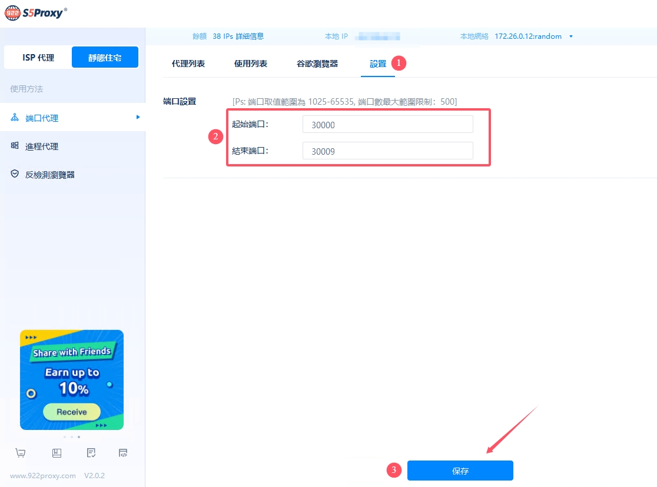Screen dimensions: 657x487
Task: Select the 靜態住宅 toggle option
Action: click(x=105, y=58)
